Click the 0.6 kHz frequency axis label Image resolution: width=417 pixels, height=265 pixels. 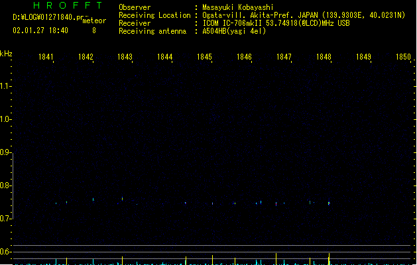click(4, 252)
